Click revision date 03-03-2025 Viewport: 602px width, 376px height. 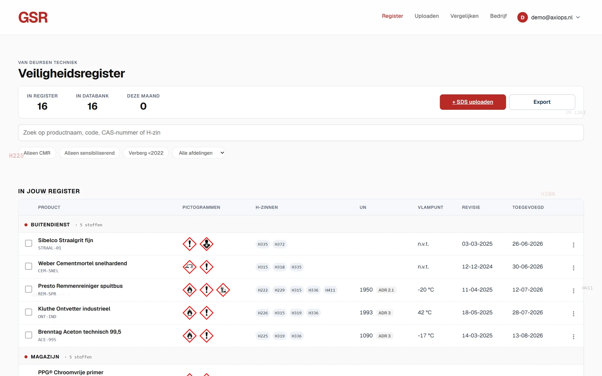coord(477,244)
